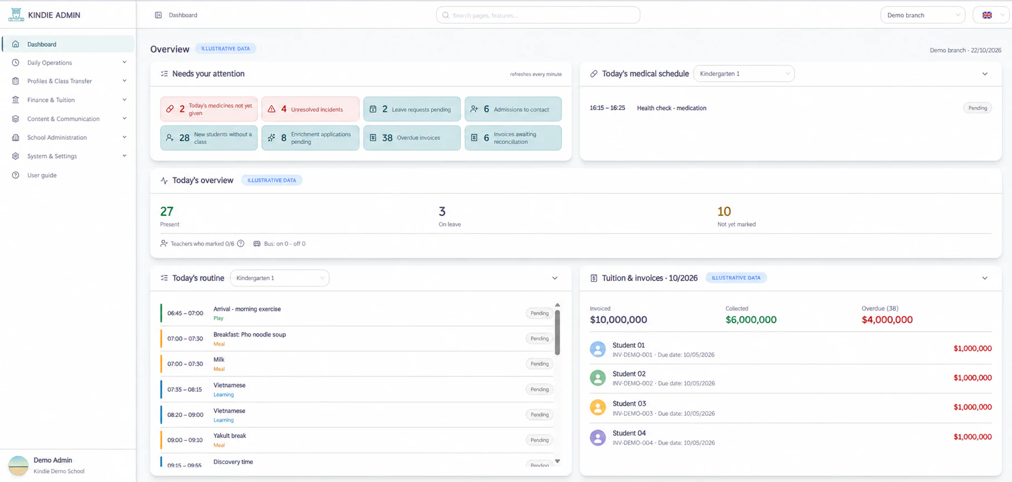Image resolution: width=1012 pixels, height=482 pixels.
Task: Select the Student 03 invoice row
Action: pos(791,408)
